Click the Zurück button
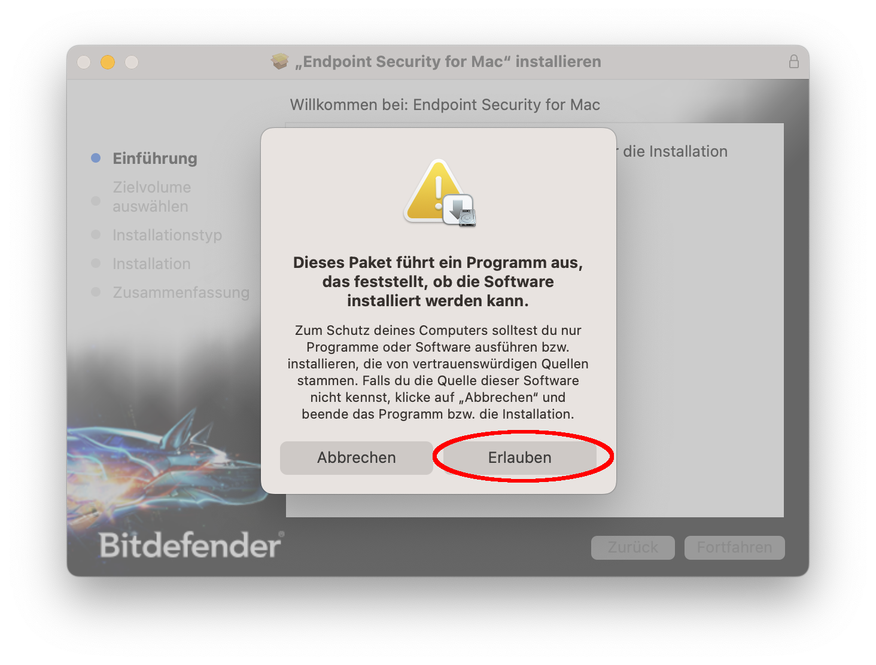 point(633,547)
